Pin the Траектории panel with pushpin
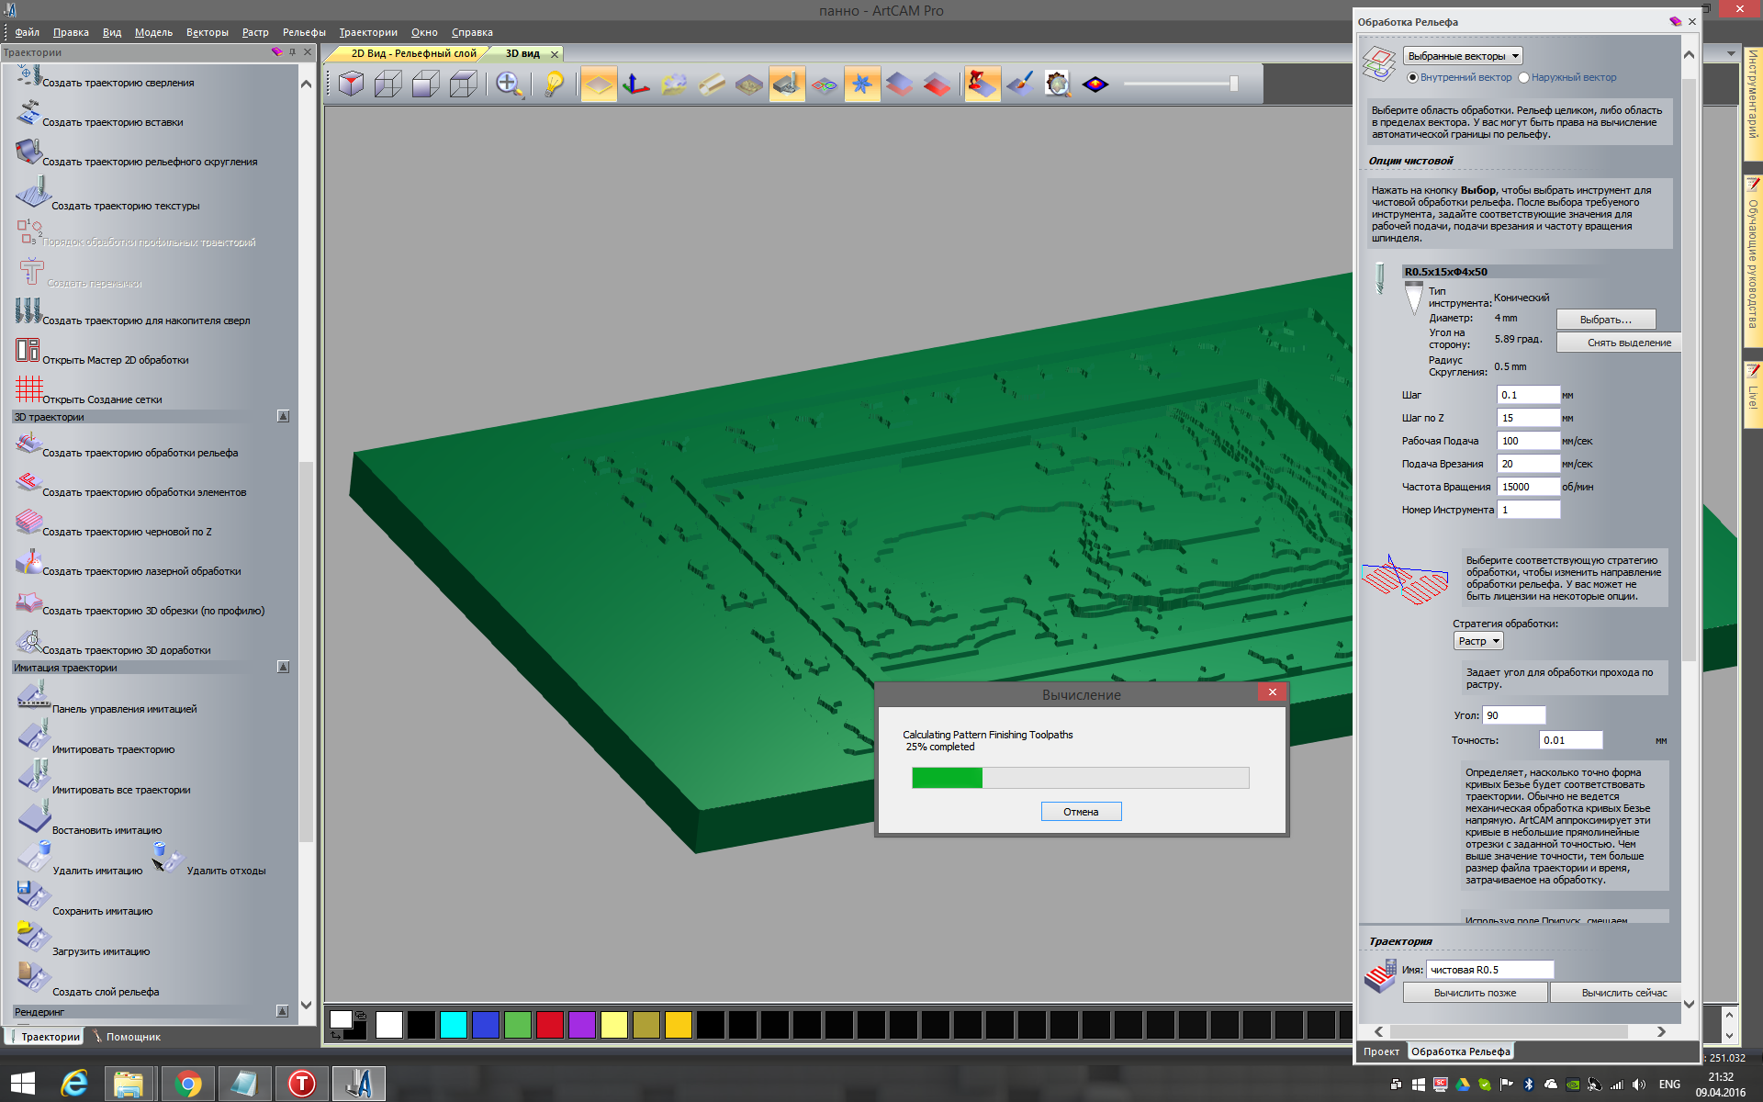Viewport: 1763px width, 1102px height. tap(292, 52)
